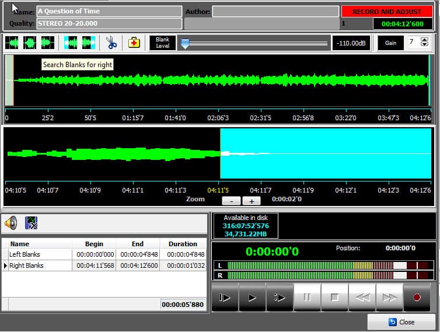Click the green total time 00:04:12'600 display
Image resolution: width=440 pixels, height=332 pixels.
tap(403, 24)
